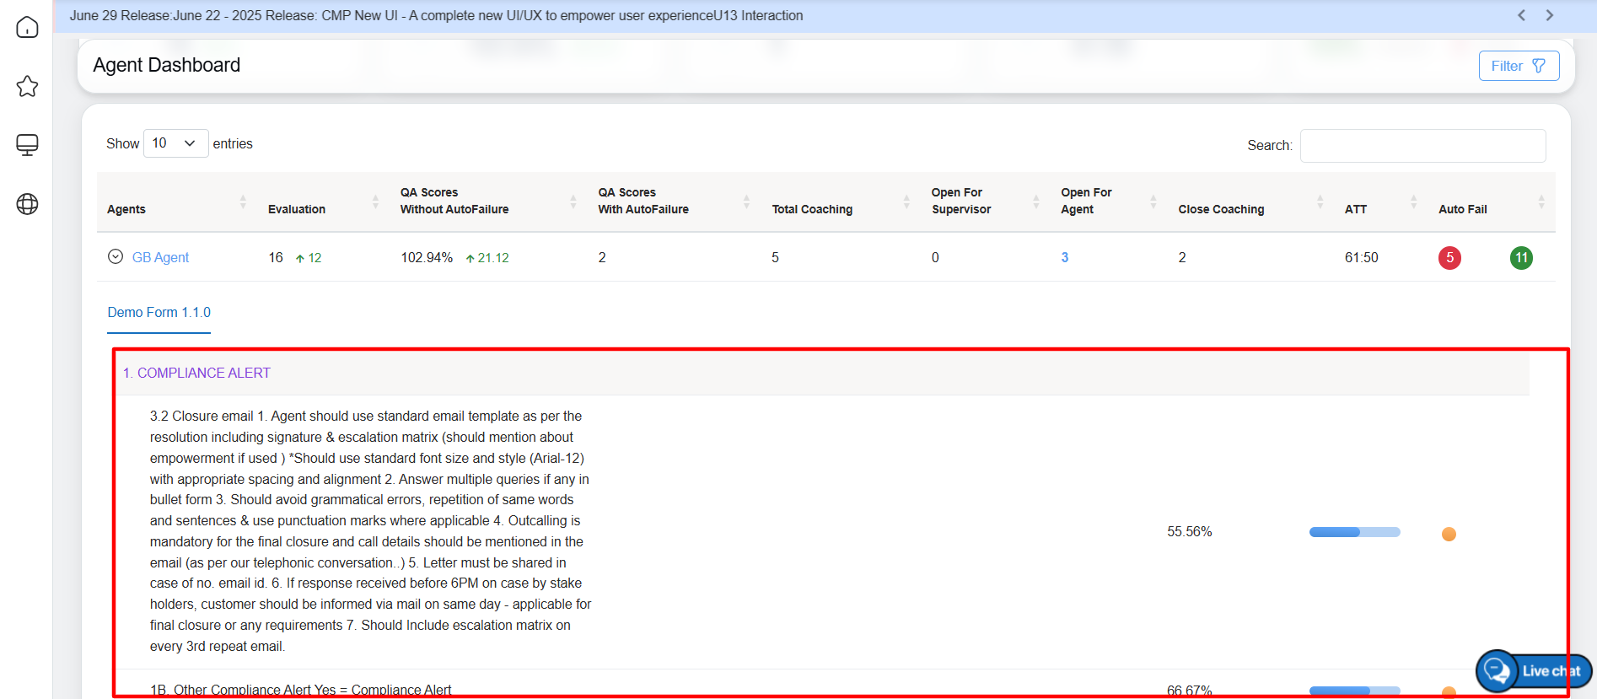Click the star Favorites sidebar icon
Viewport: 1597px width, 699px height.
pyautogui.click(x=27, y=86)
